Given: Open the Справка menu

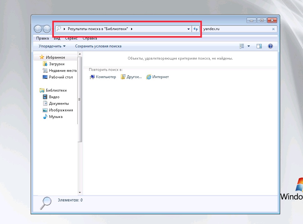Looking at the screenshot, I should tap(90, 38).
